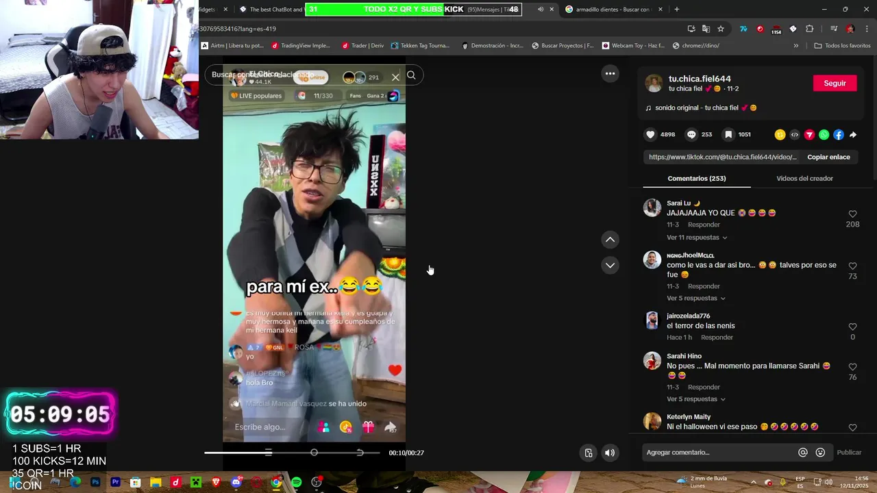The width and height of the screenshot is (877, 493).
Task: Open 'Tekken Tag Tourna...' bookmark
Action: (x=420, y=46)
